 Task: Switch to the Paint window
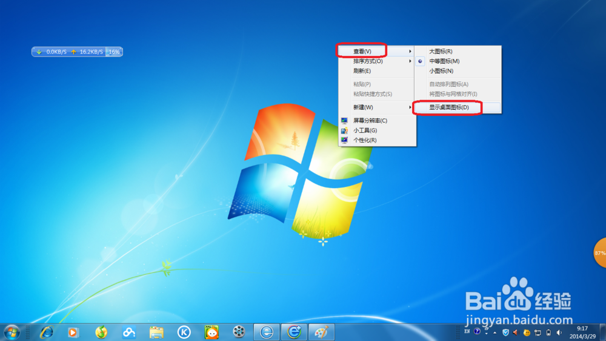pos(322,332)
